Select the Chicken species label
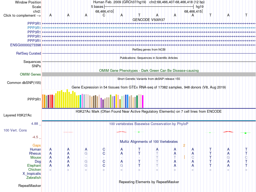256x192 pixels. coord(34,169)
